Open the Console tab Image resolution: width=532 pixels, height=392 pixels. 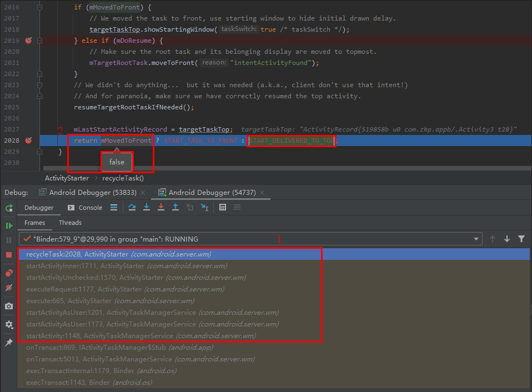[85, 208]
